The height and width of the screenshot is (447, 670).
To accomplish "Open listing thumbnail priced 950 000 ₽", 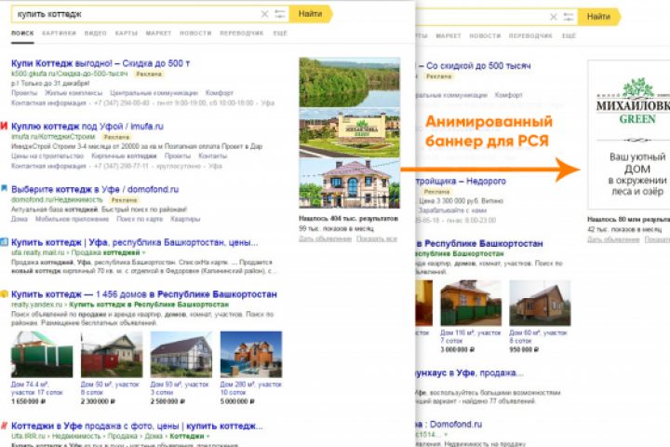I will [540, 303].
